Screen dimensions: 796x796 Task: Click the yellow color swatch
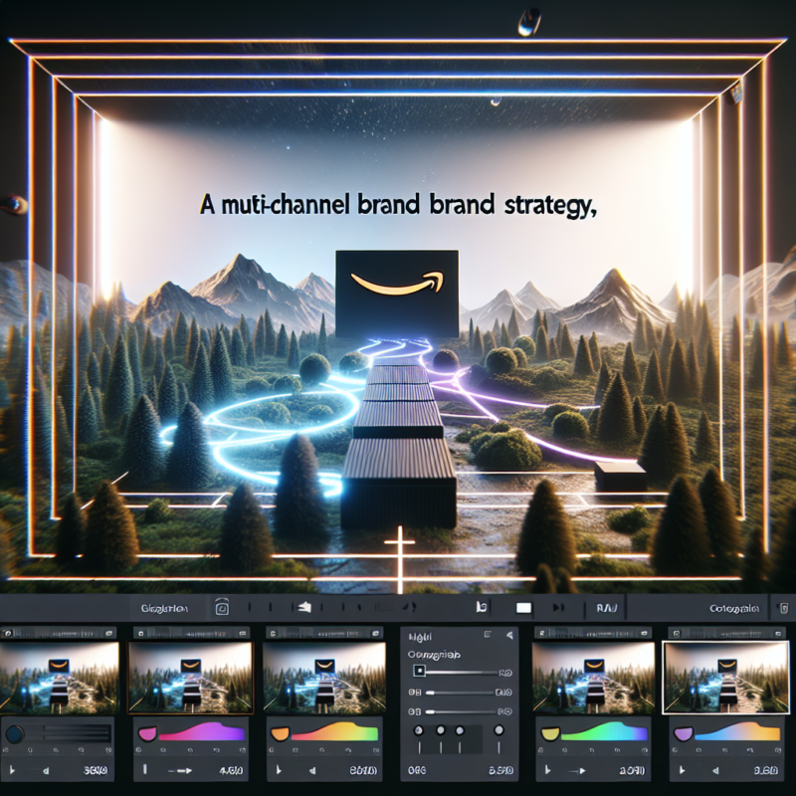tap(550, 733)
